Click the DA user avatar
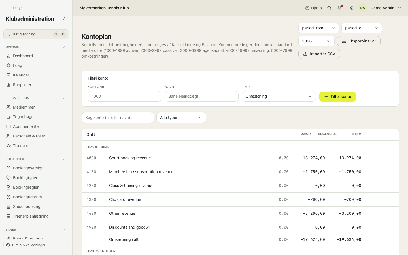Image resolution: width=408 pixels, height=255 pixels. tap(363, 8)
